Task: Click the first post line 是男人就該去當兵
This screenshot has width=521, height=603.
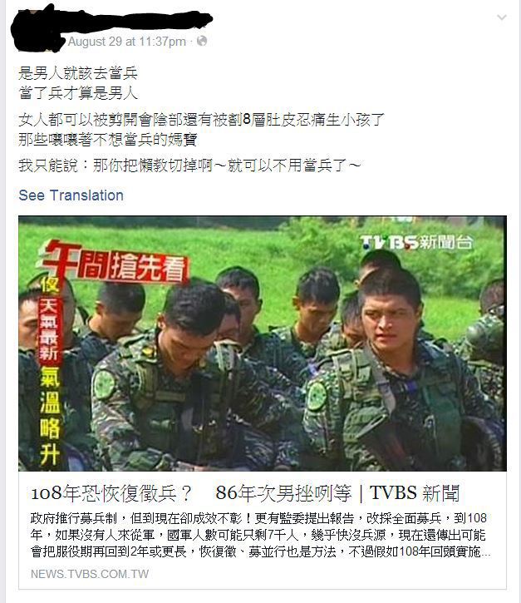Action: pyautogui.click(x=78, y=73)
